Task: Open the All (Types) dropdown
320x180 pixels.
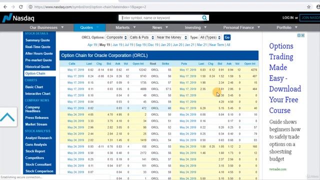Action: click(x=210, y=37)
